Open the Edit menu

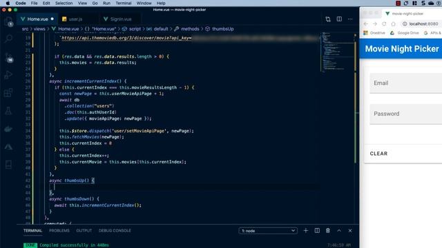click(x=46, y=3)
